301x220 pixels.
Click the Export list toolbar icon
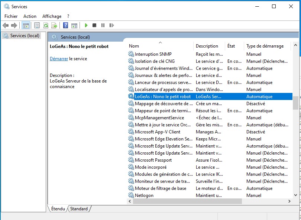click(x=54, y=25)
